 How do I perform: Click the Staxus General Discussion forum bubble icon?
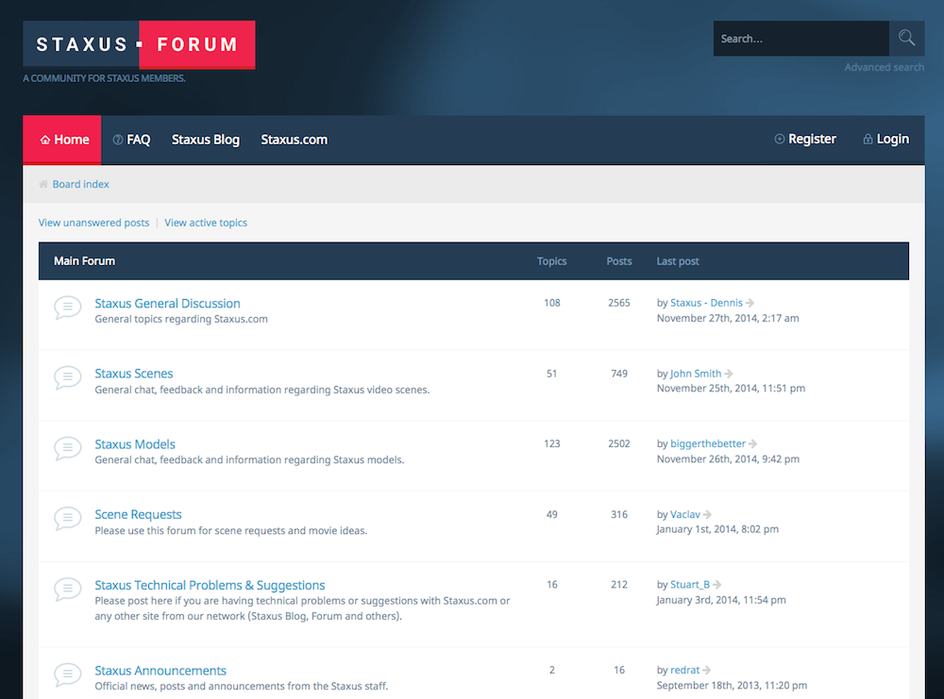[x=67, y=308]
